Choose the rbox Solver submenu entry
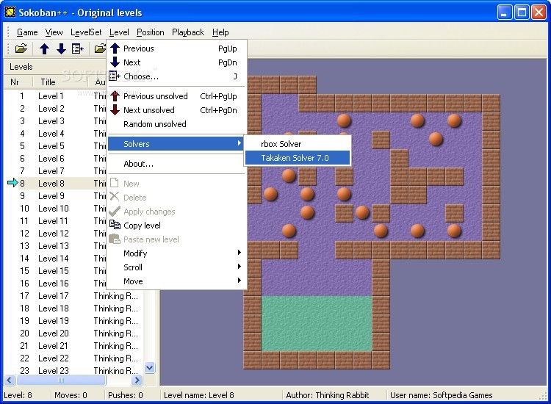The image size is (551, 404). tap(298, 144)
